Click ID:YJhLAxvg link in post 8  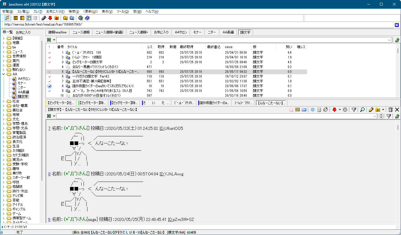click(x=171, y=174)
